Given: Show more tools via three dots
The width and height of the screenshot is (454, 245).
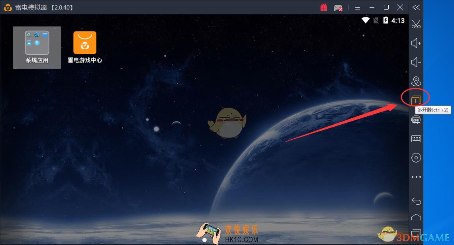Looking at the screenshot, I should 416,176.
